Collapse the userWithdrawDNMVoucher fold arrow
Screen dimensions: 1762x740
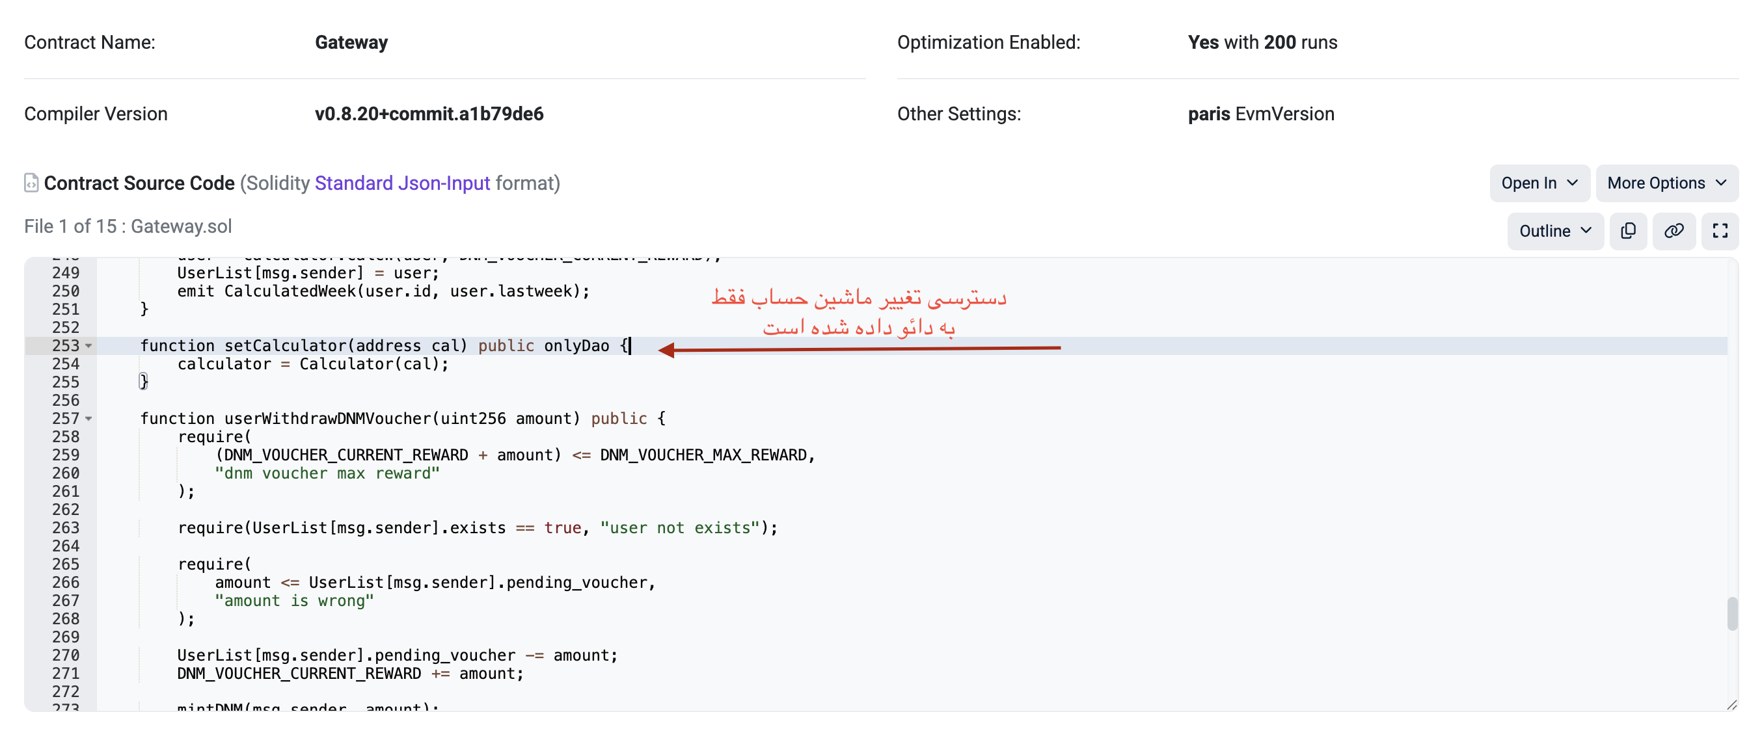(x=89, y=419)
